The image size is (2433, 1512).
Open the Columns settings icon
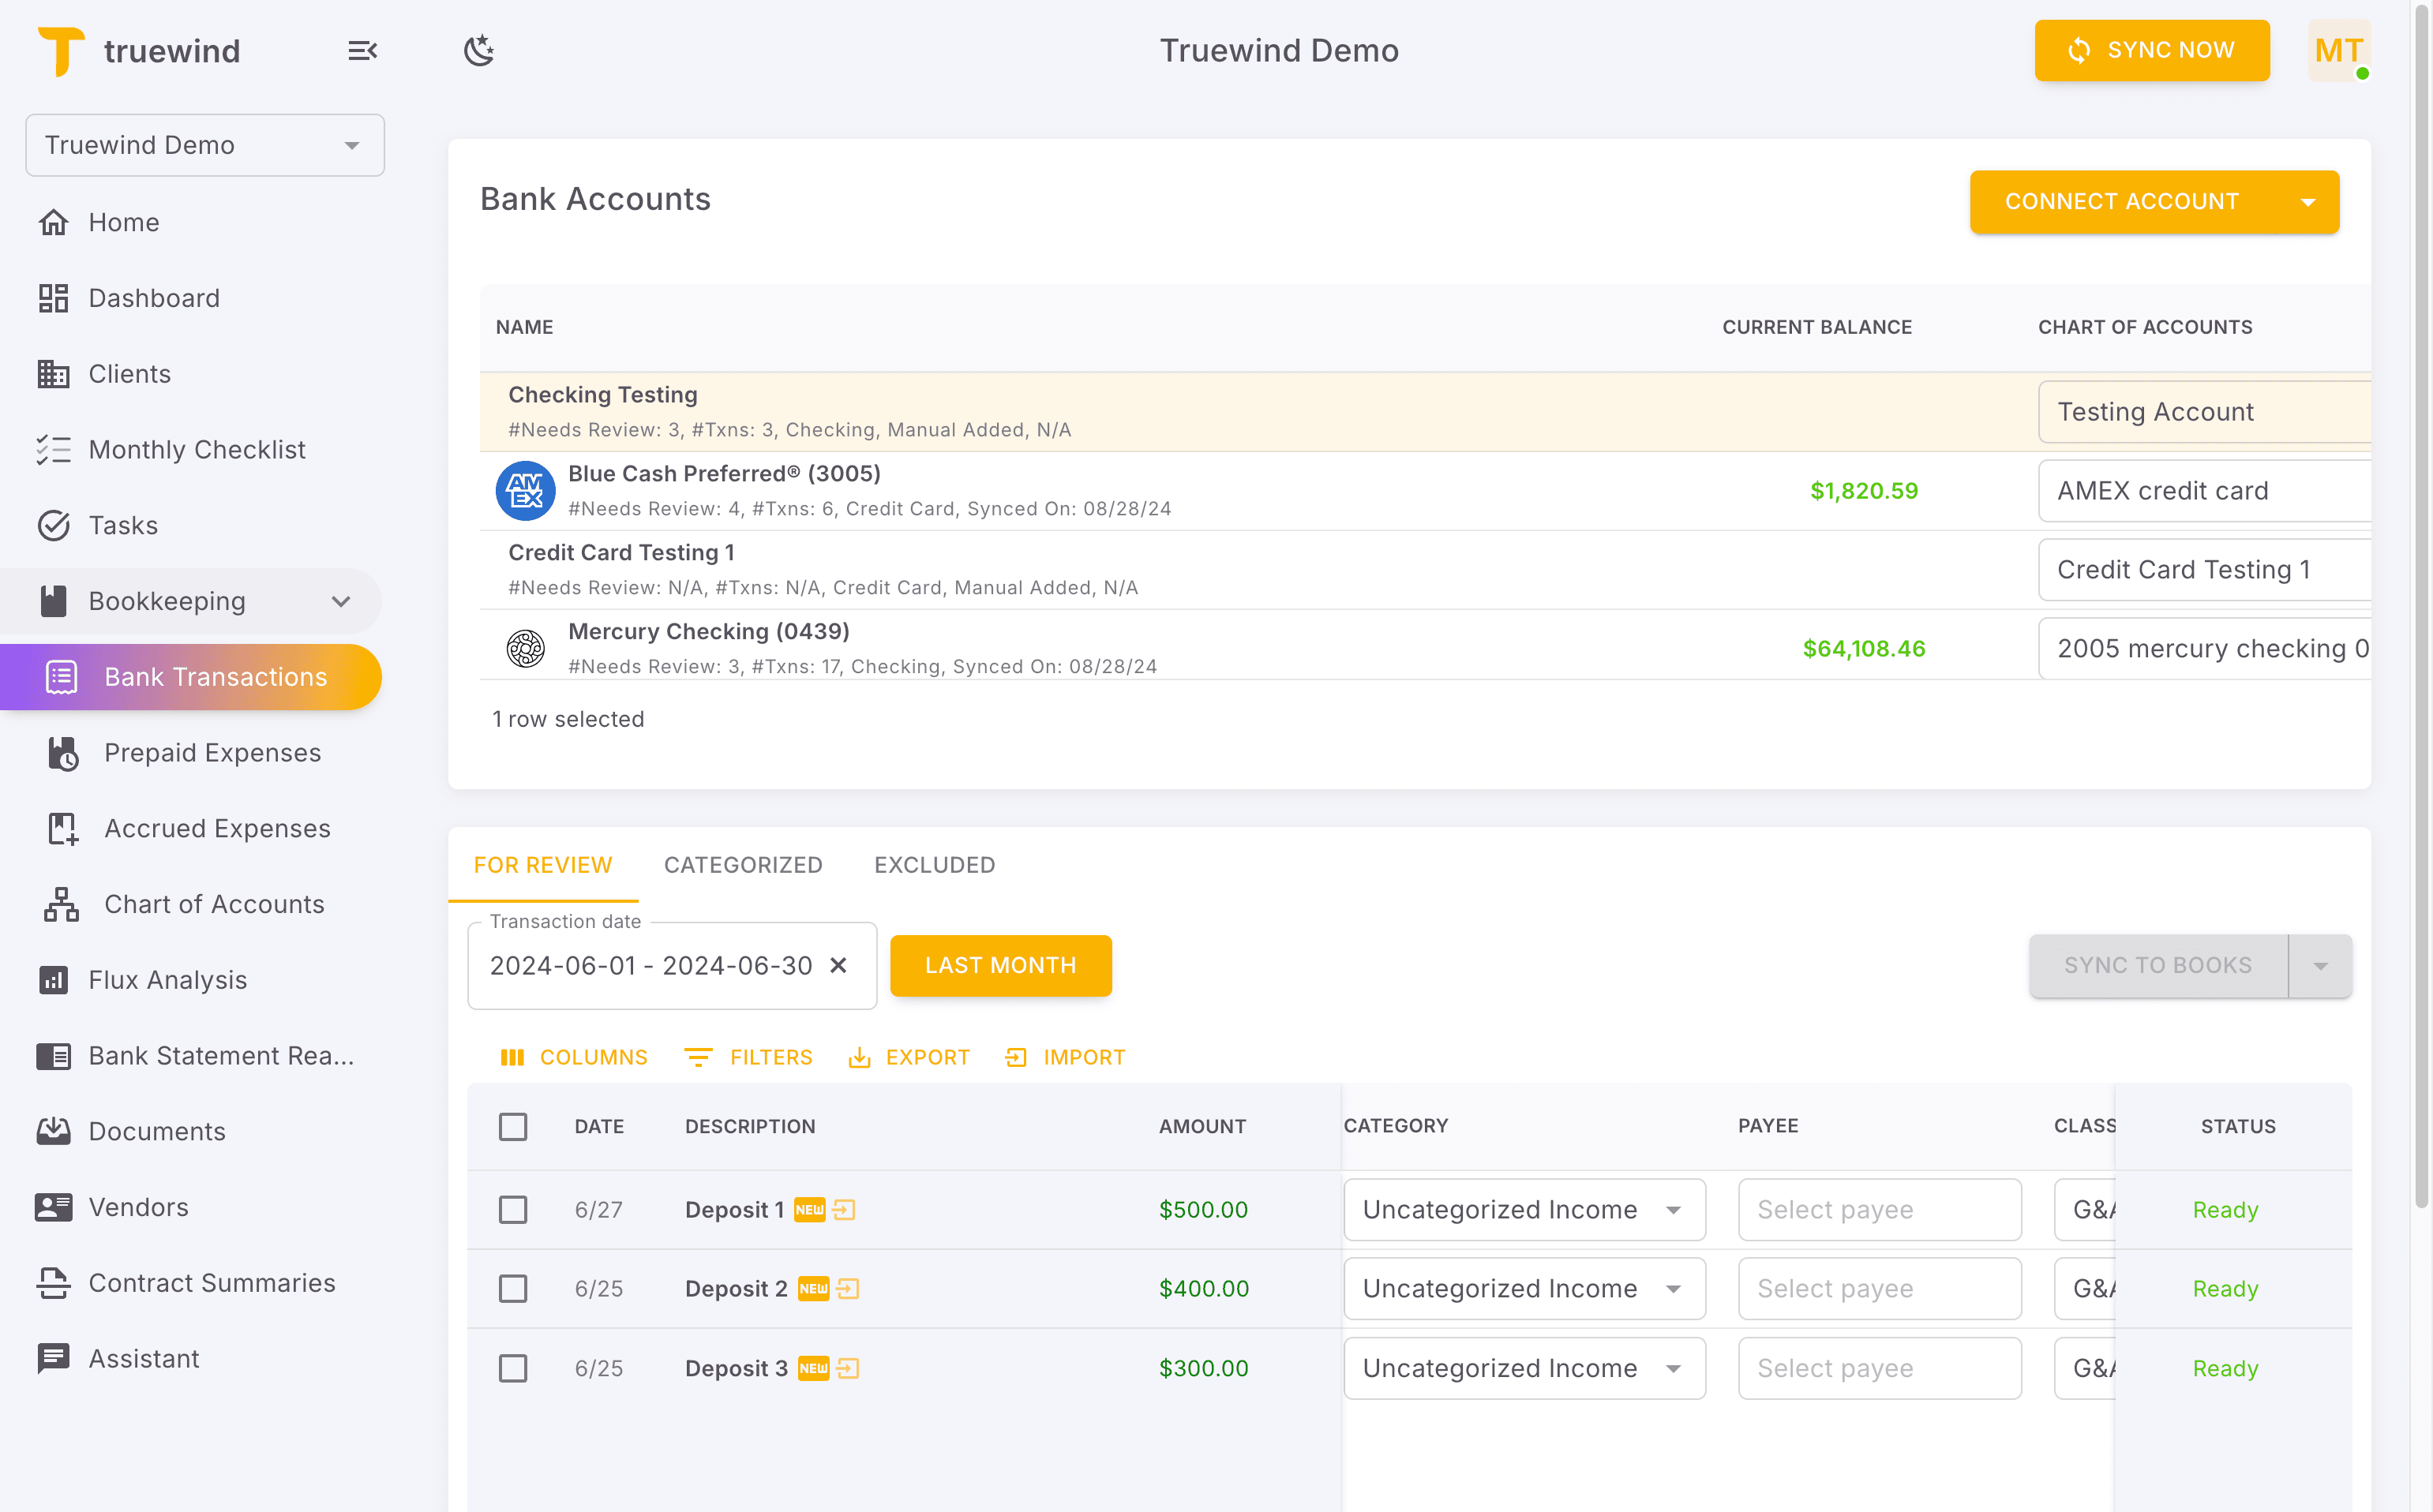[513, 1057]
